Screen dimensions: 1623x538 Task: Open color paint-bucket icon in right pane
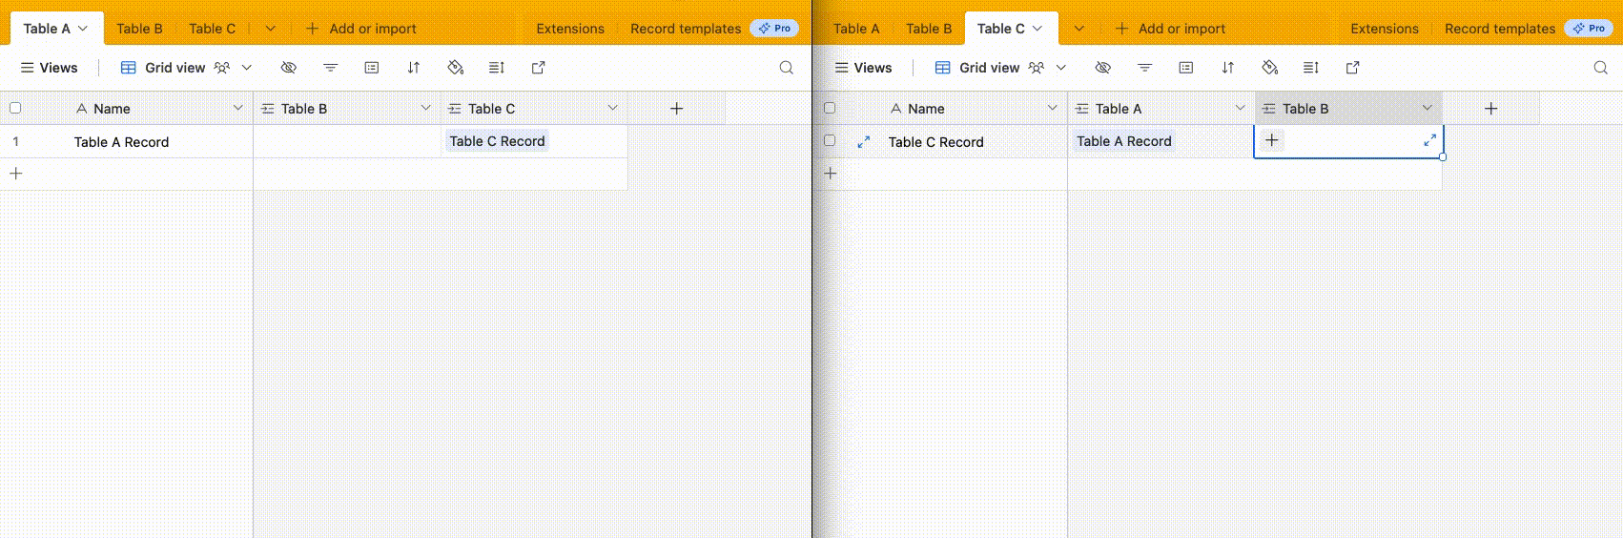tap(1269, 68)
